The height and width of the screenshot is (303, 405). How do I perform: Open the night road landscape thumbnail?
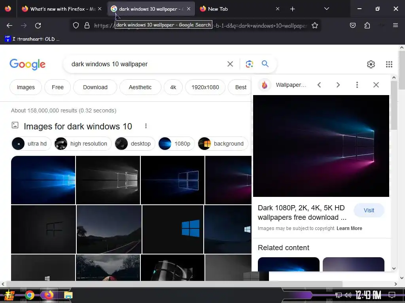click(x=109, y=229)
